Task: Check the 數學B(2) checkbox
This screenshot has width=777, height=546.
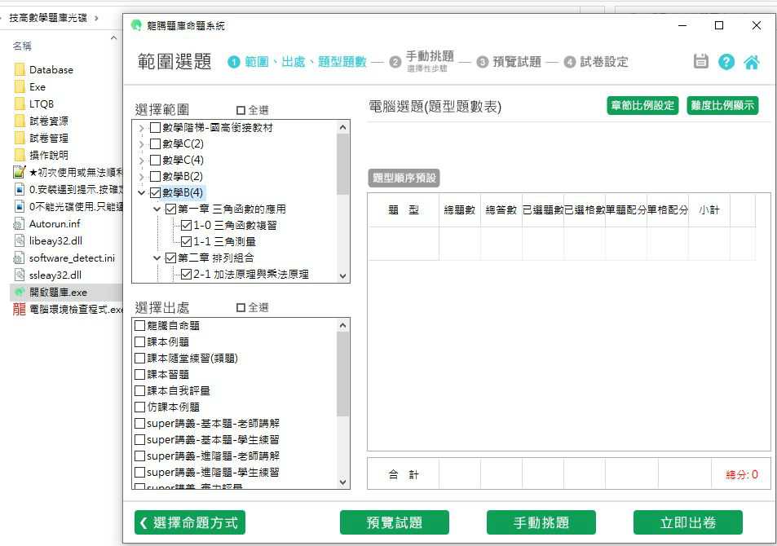Action: coord(155,176)
